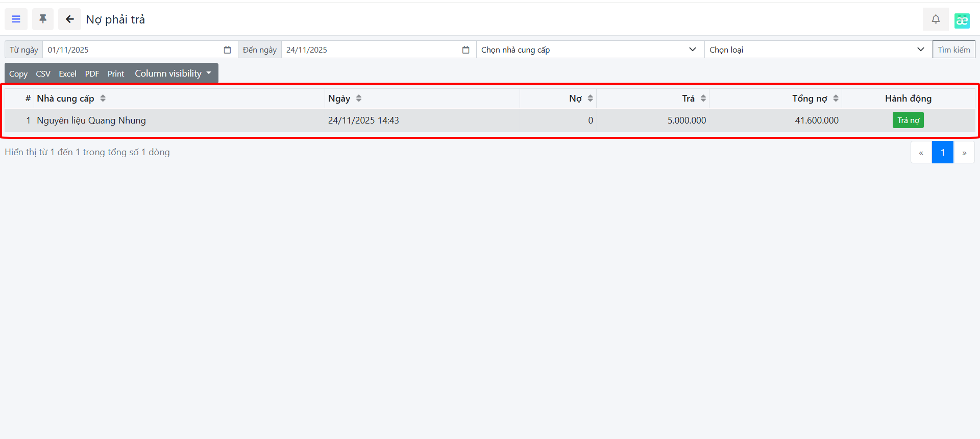Open the hamburger sidebar menu

coord(16,19)
